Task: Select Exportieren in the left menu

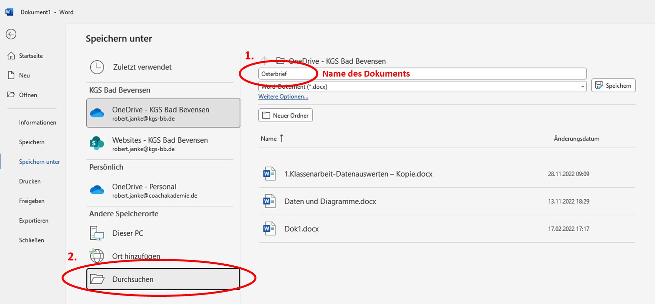Action: point(34,221)
